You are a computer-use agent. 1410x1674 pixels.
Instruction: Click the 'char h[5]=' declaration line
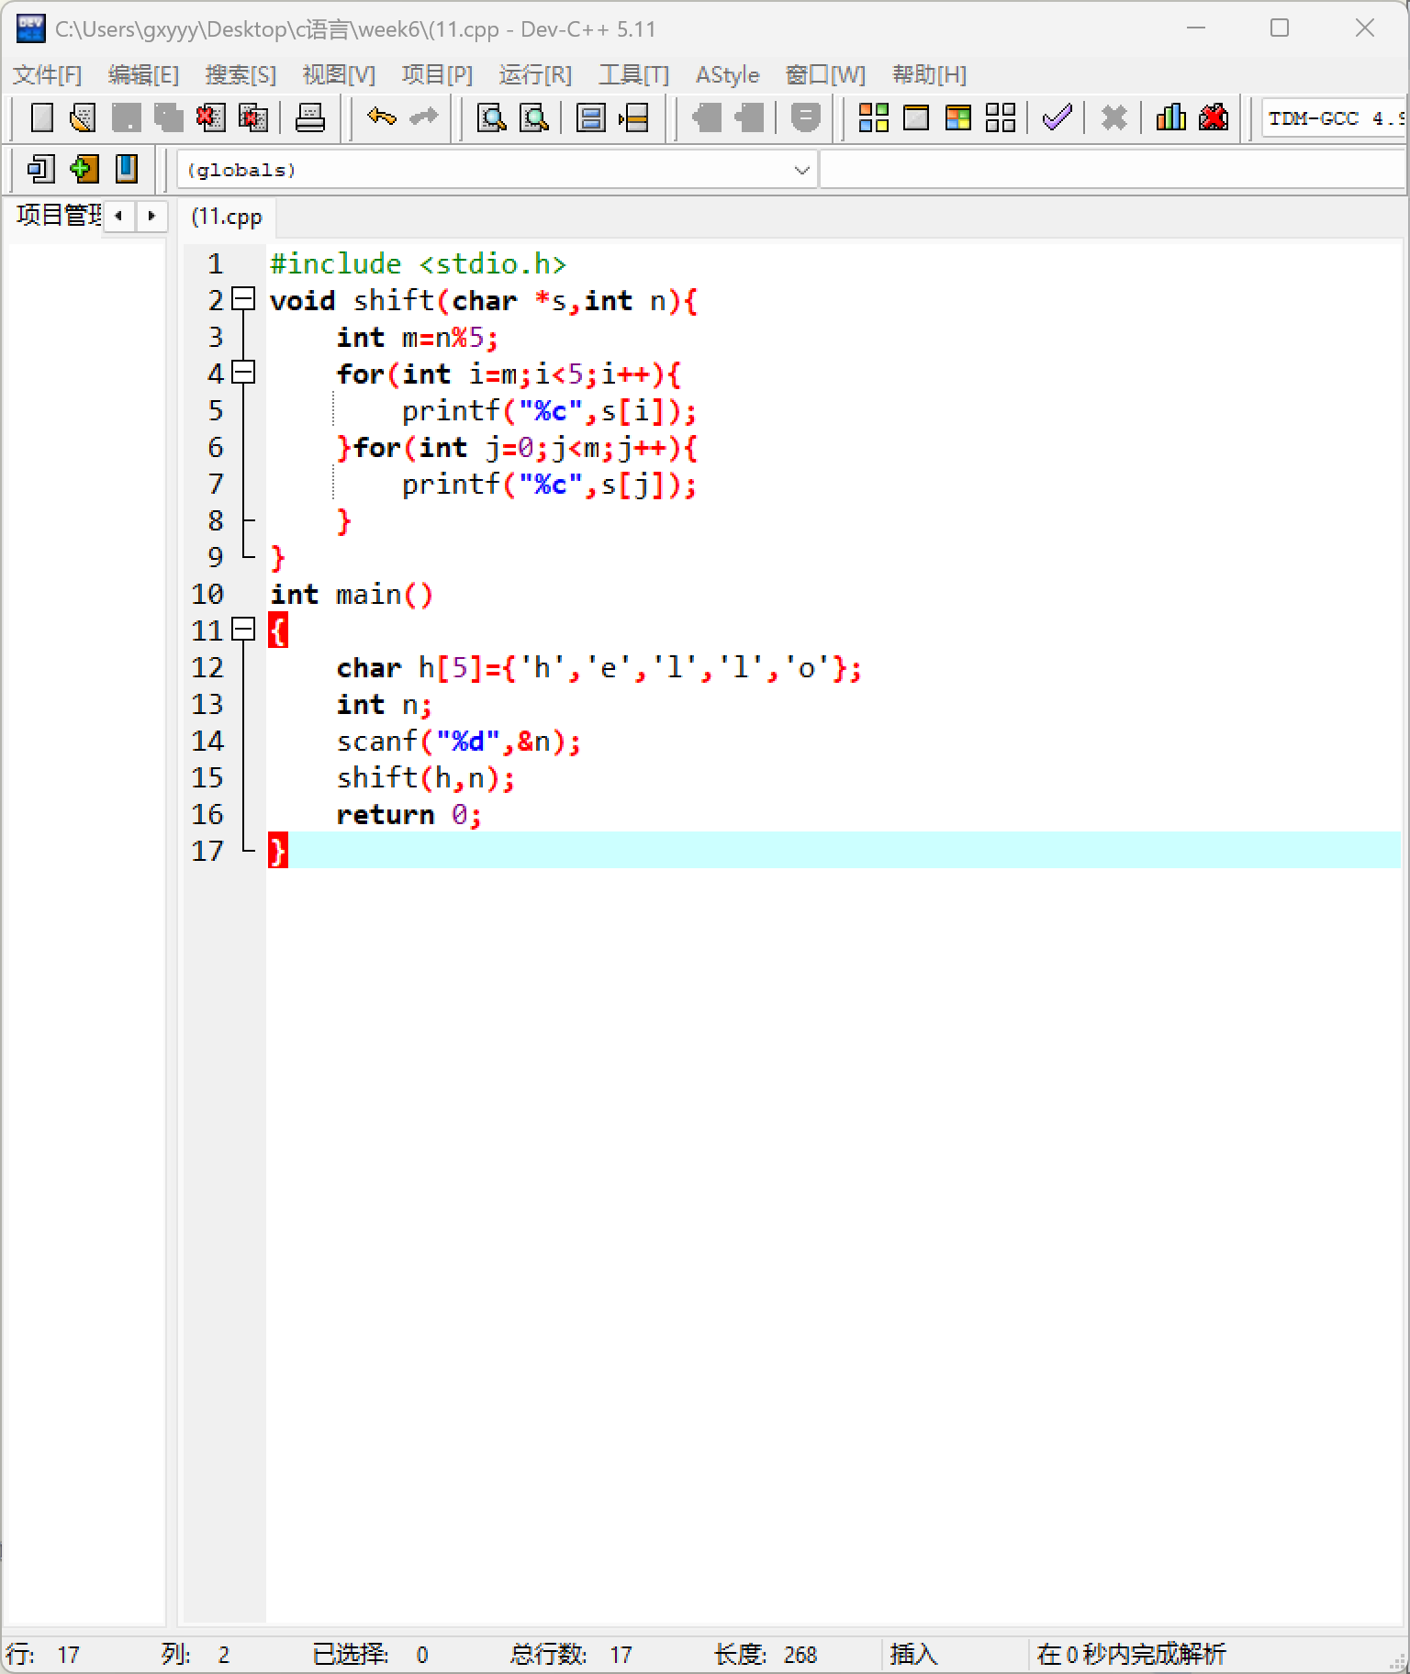tap(599, 667)
